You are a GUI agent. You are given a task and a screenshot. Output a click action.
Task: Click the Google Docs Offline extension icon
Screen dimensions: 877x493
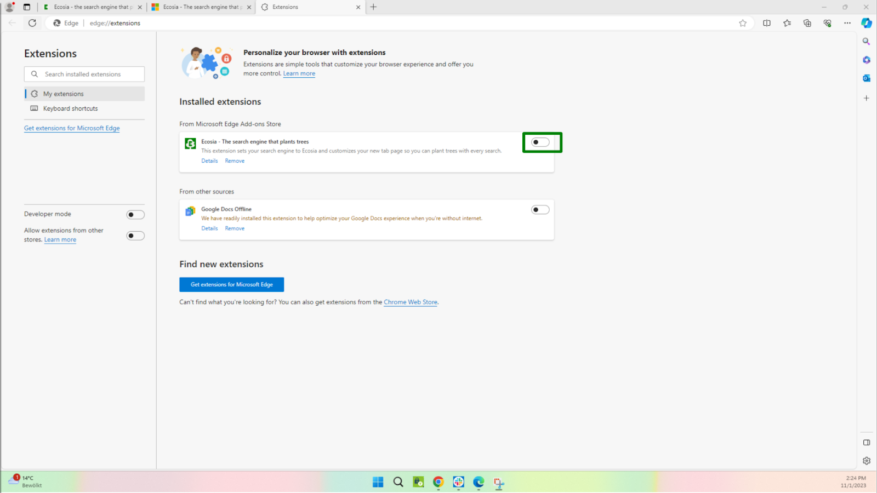point(190,211)
